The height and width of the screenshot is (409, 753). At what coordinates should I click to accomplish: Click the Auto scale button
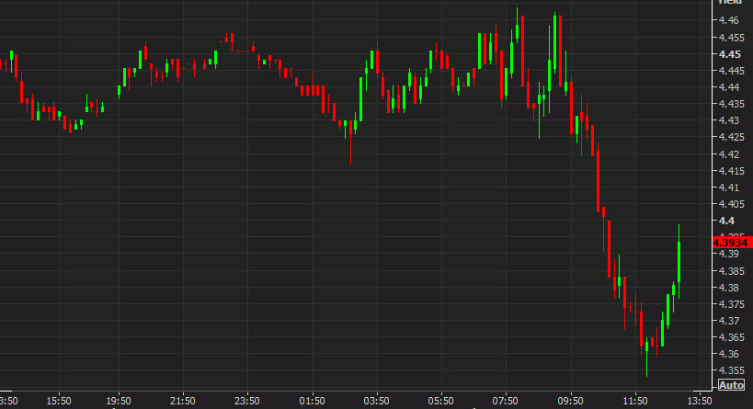point(731,385)
